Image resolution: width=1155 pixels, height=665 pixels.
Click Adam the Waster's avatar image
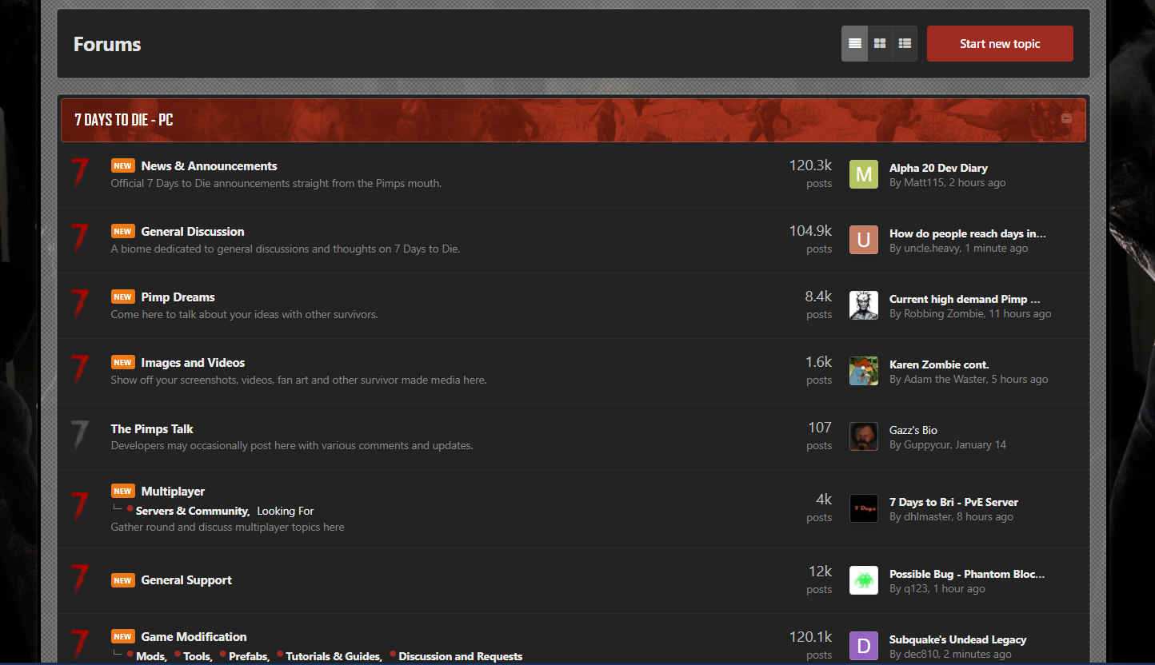tap(864, 371)
